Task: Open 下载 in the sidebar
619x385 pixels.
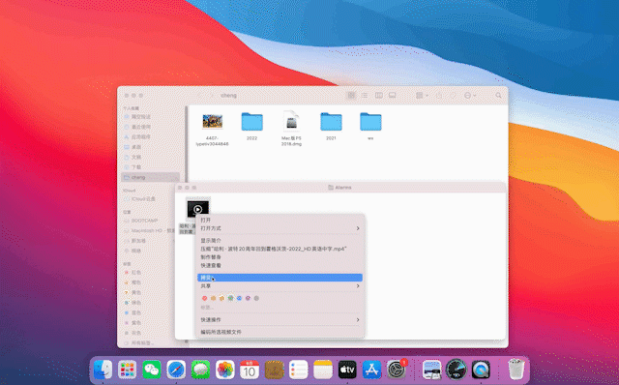Action: point(151,167)
